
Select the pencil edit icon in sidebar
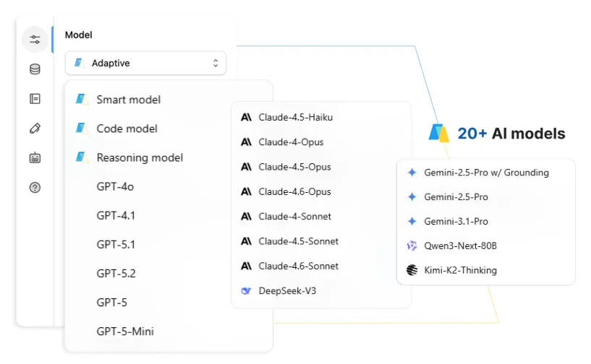point(35,129)
